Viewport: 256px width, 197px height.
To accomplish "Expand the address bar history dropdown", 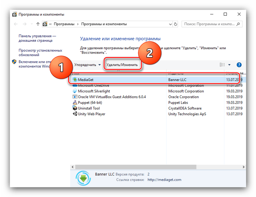I will coord(169,24).
